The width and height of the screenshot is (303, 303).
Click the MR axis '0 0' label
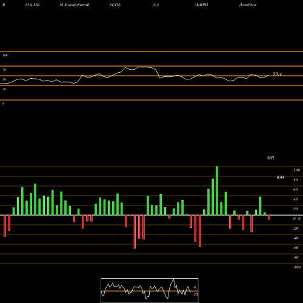(297, 219)
